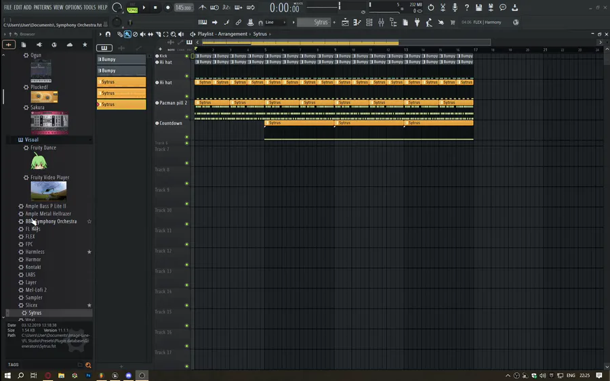Select the Delete tool in playlist

(x=135, y=35)
